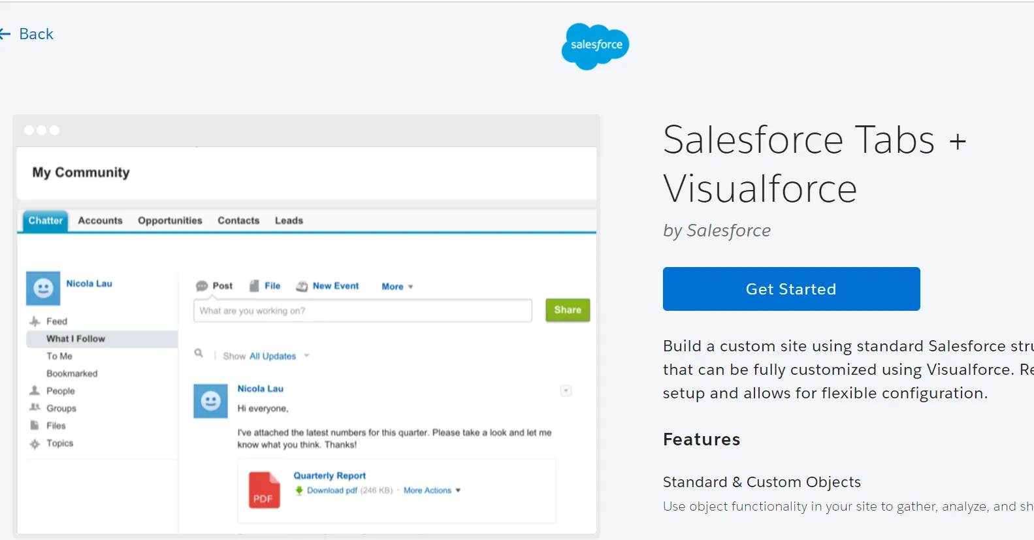
Task: Click the Groups icon in the sidebar
Action: 35,407
